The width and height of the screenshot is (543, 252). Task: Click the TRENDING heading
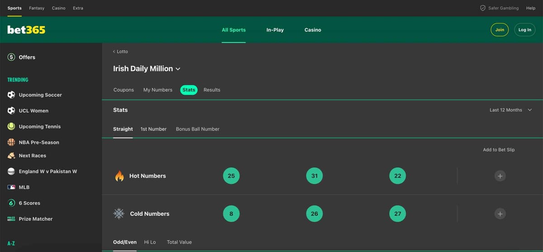click(x=18, y=80)
